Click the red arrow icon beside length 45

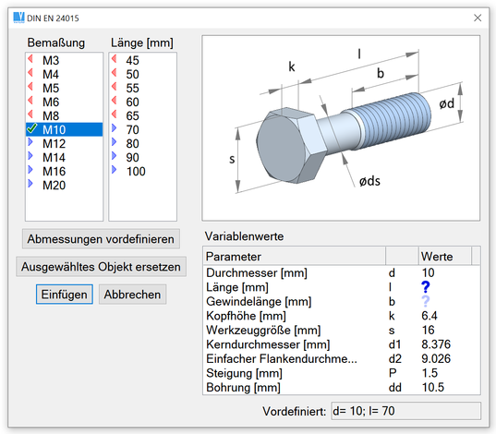tap(115, 59)
